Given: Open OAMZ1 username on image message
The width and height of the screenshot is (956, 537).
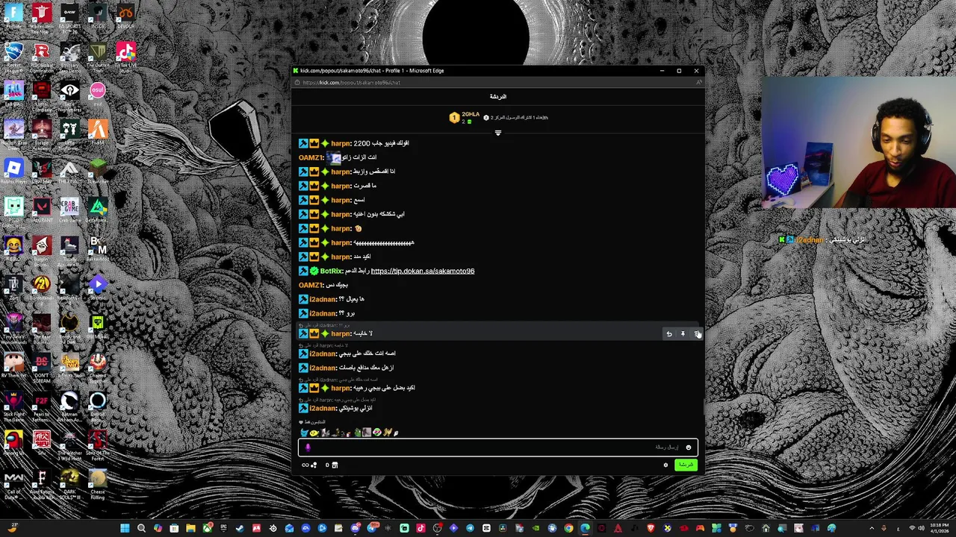Looking at the screenshot, I should (311, 157).
